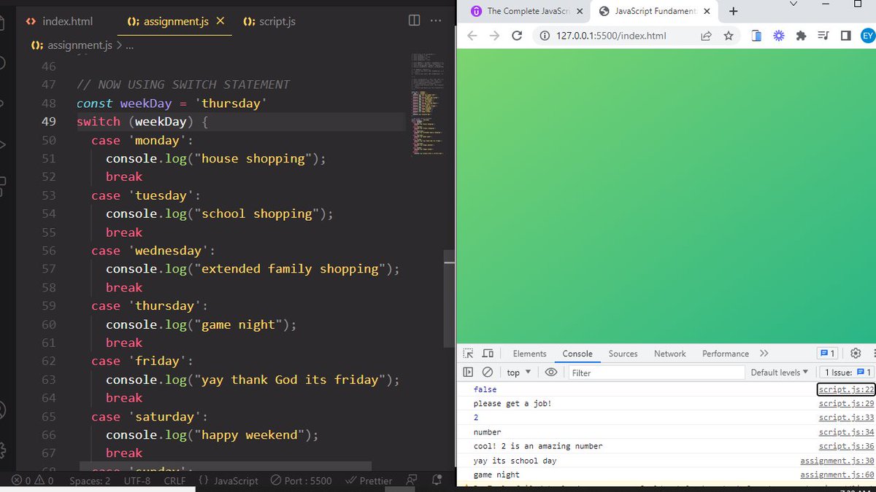Expand more DevTools tabs chevron
Screen dimensions: 876x492
coord(764,354)
